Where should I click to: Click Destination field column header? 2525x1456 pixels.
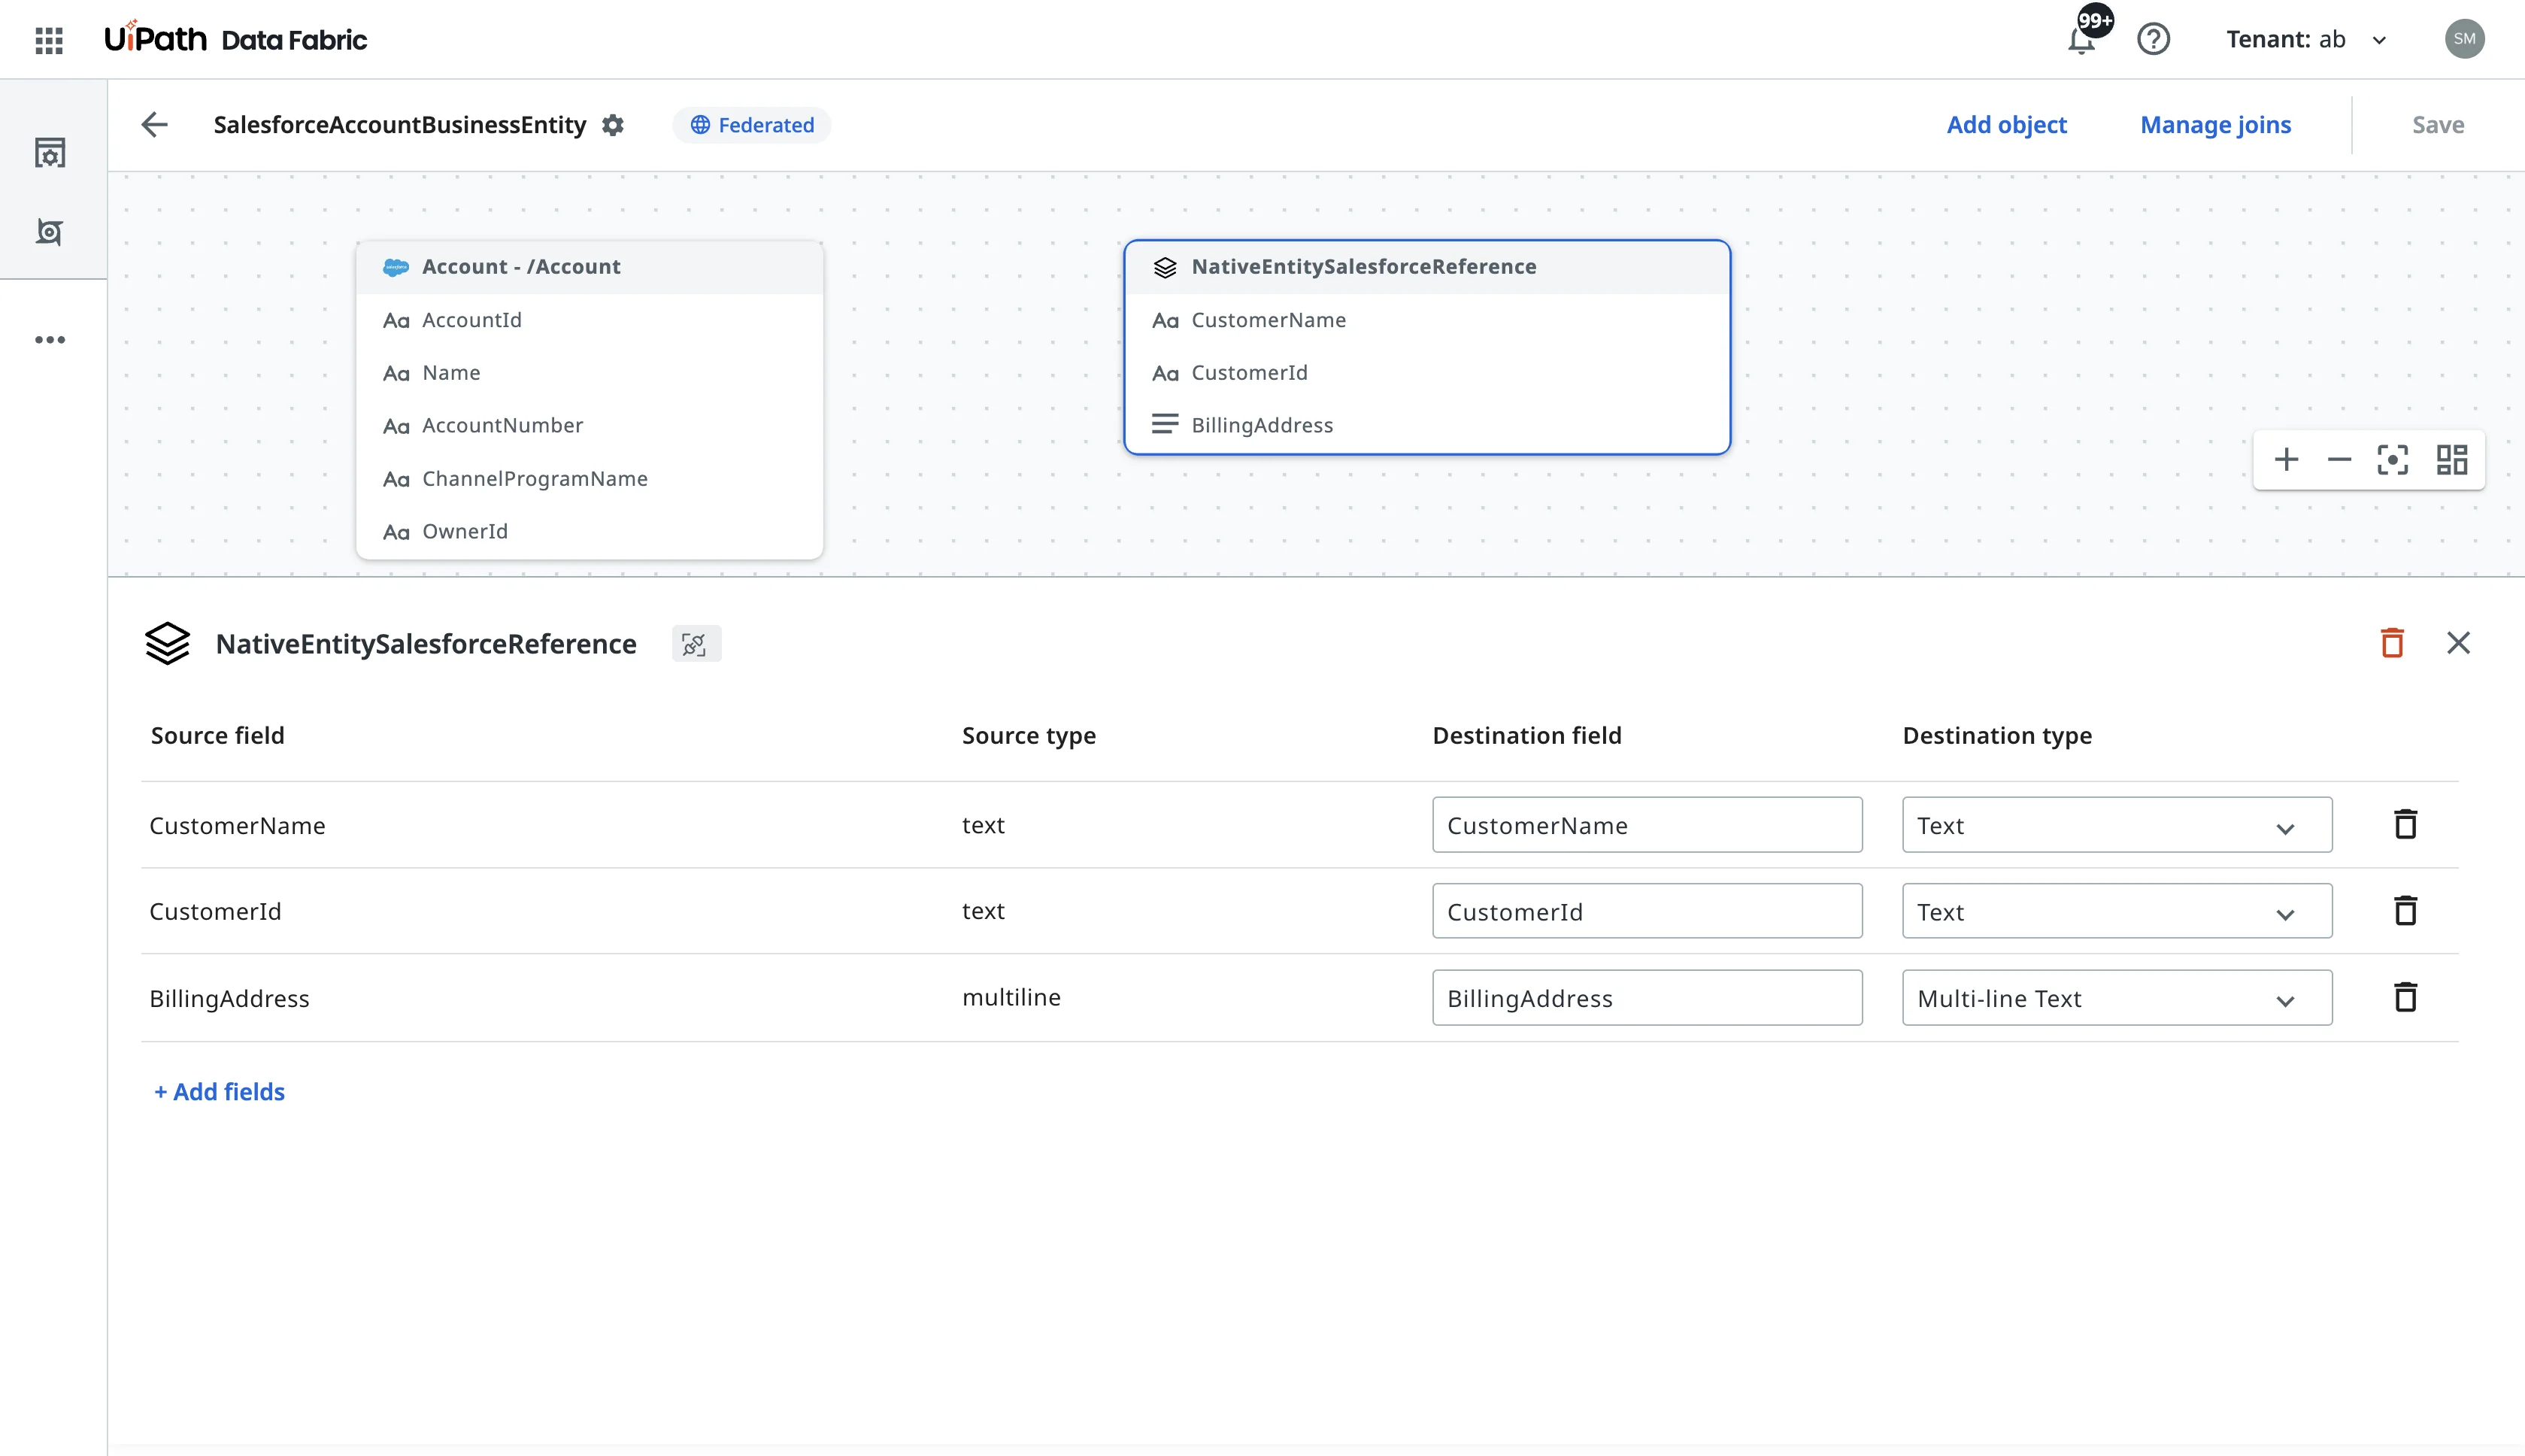pos(1526,736)
